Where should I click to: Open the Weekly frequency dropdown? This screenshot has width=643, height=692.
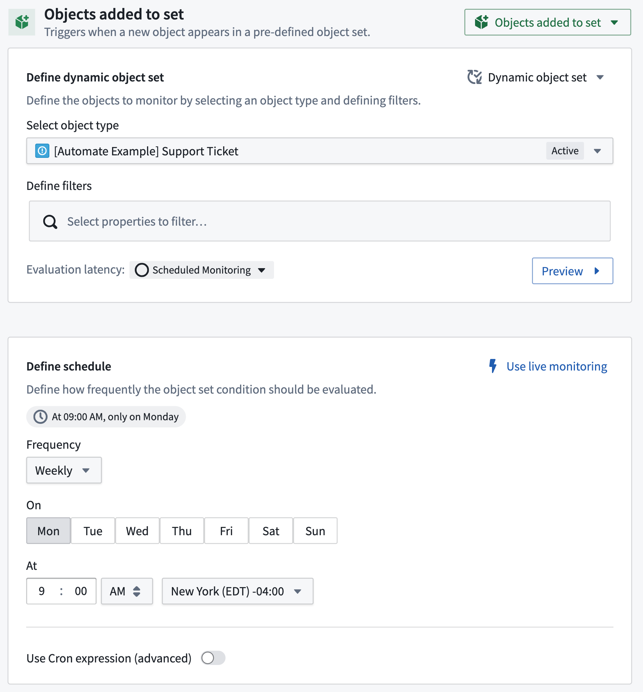pos(64,470)
